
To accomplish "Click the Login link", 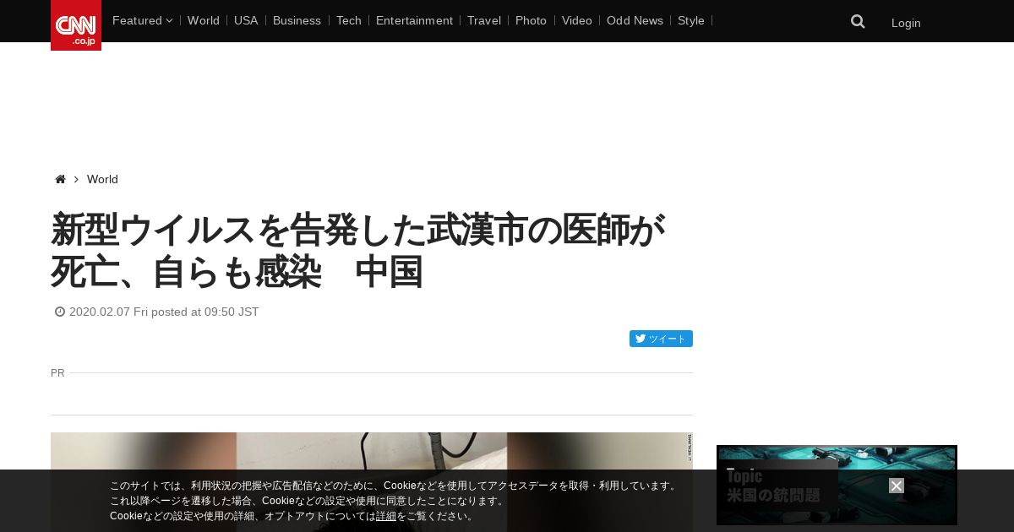I will [x=906, y=23].
